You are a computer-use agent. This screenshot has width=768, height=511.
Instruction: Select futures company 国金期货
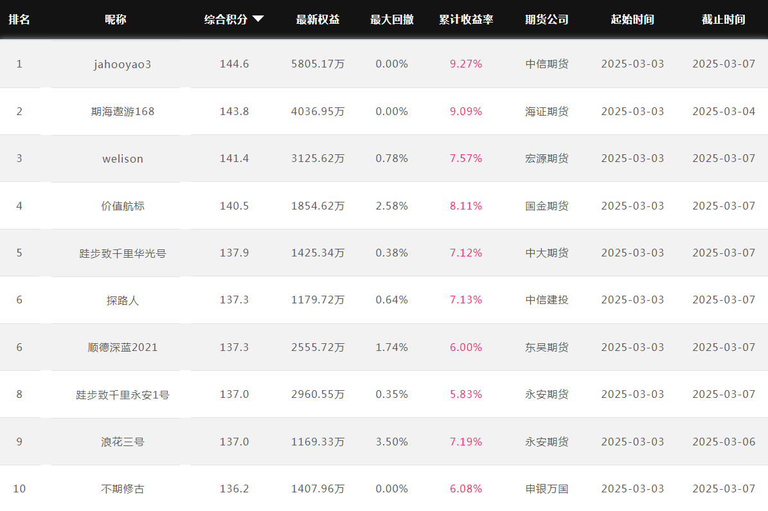pyautogui.click(x=547, y=206)
